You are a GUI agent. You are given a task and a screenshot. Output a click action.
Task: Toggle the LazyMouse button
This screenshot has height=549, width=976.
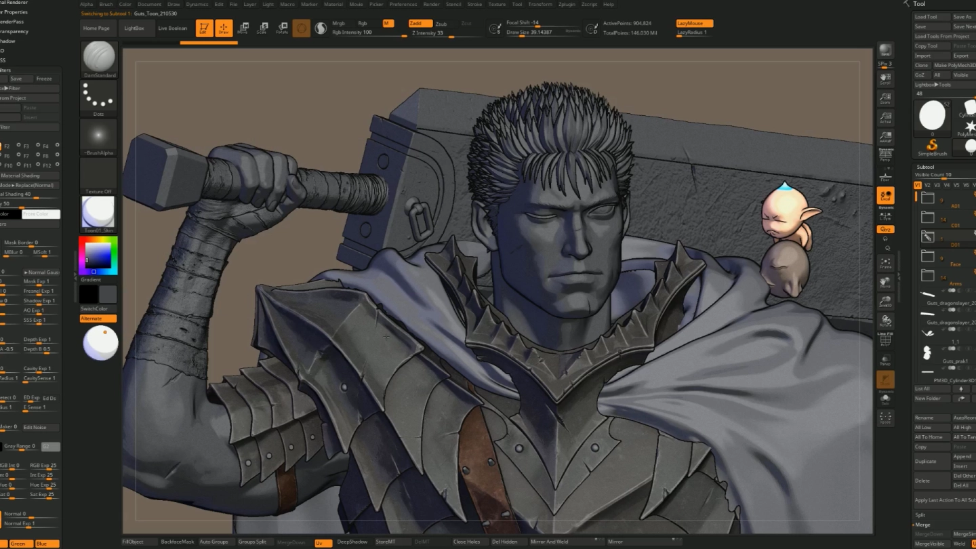[x=694, y=24]
